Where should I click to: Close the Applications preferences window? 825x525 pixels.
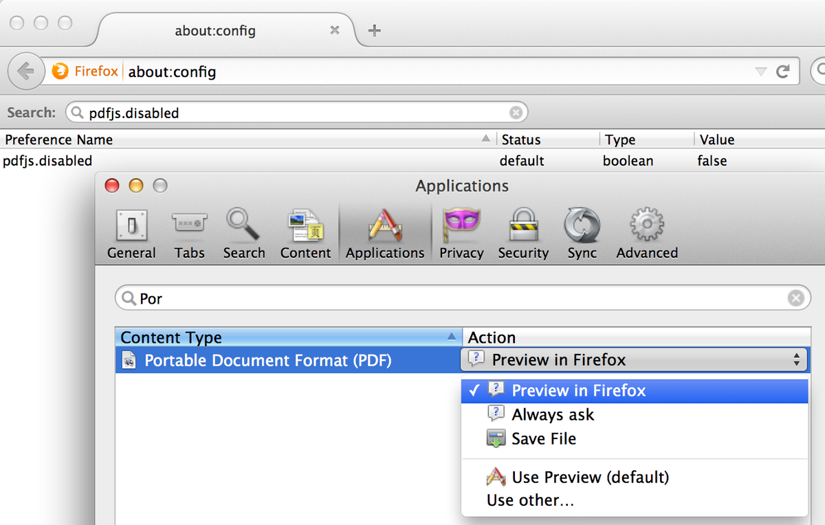click(112, 186)
